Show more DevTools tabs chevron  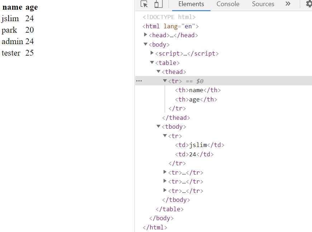tap(288, 4)
